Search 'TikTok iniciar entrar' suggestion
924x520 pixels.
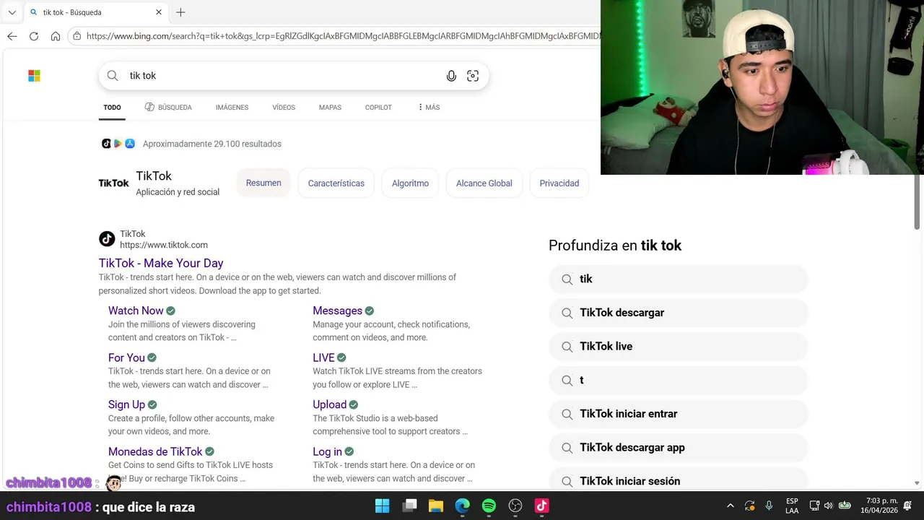pyautogui.click(x=679, y=414)
